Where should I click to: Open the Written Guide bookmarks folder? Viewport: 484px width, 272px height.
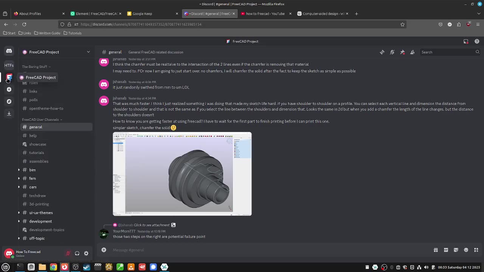click(47, 33)
